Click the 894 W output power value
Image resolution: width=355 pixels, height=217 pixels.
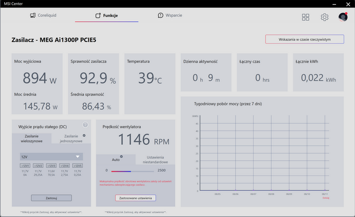(x=40, y=78)
